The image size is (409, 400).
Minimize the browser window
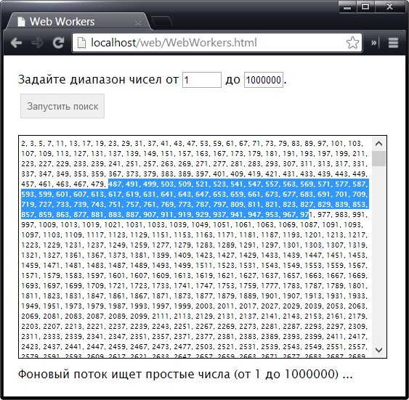(347, 7)
